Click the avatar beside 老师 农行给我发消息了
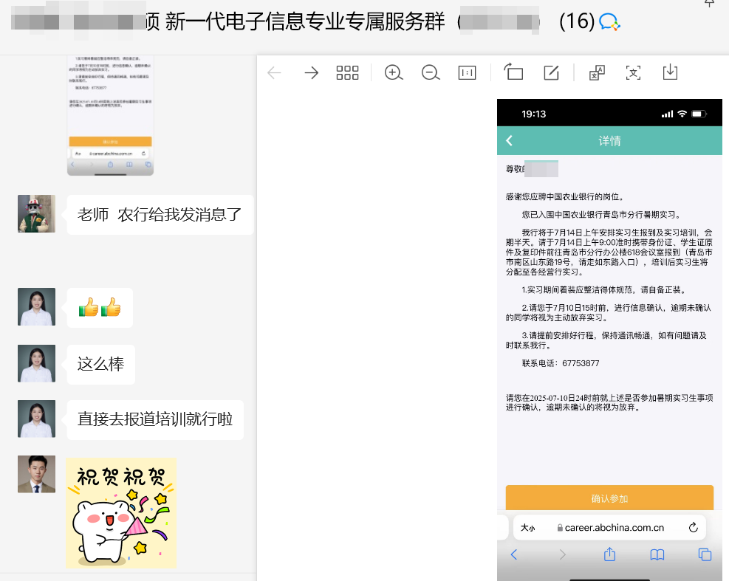729x581 pixels. [37, 214]
